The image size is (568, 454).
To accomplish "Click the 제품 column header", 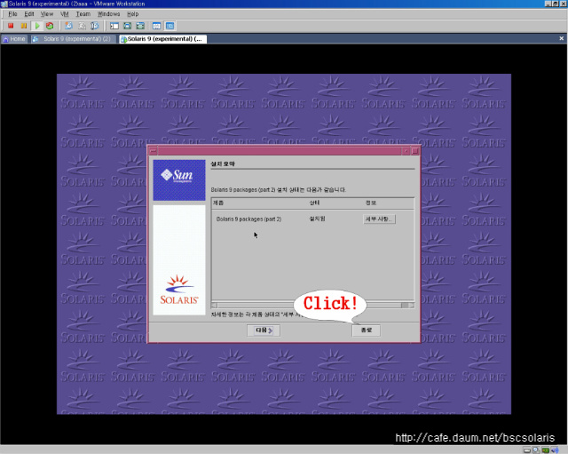I will (x=218, y=203).
